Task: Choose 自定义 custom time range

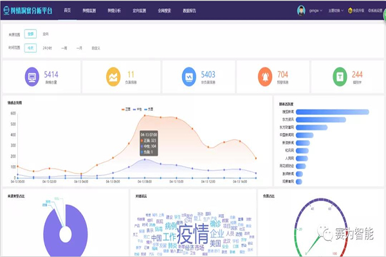Action: coord(96,48)
